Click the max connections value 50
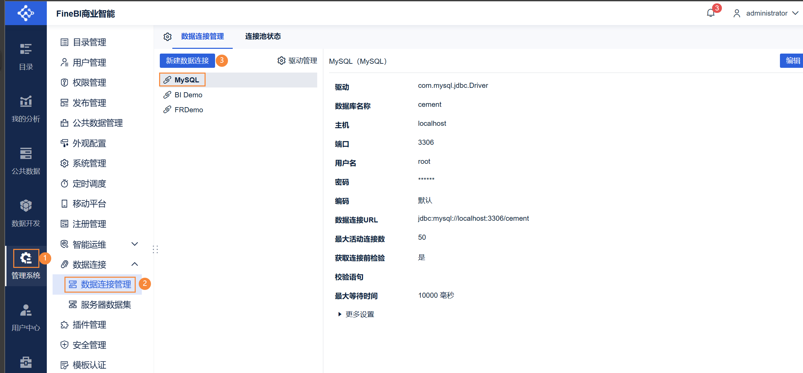 (x=422, y=237)
